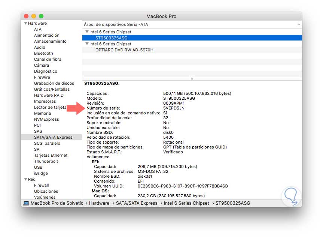Select Memoria category
The image size is (323, 237).
pos(42,113)
